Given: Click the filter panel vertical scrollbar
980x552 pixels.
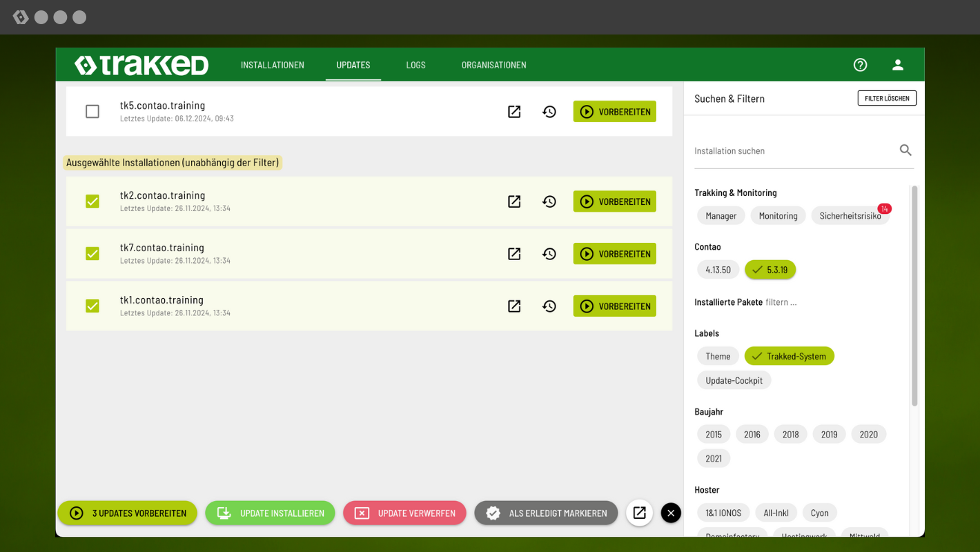Looking at the screenshot, I should pos(914,297).
